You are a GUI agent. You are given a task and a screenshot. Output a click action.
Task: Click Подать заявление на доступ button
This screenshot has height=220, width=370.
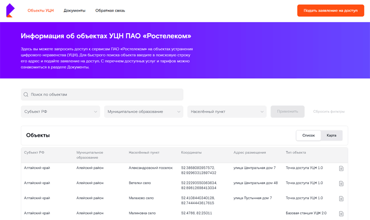click(331, 11)
